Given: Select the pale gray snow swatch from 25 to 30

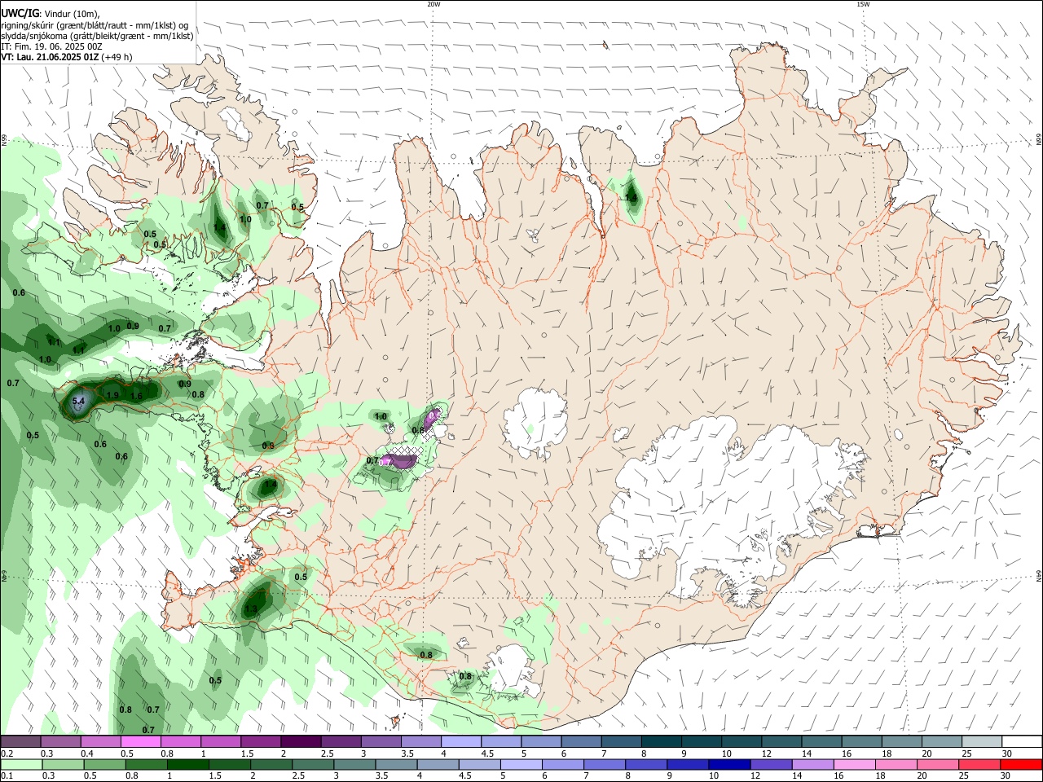Looking at the screenshot, I should click(x=981, y=741).
